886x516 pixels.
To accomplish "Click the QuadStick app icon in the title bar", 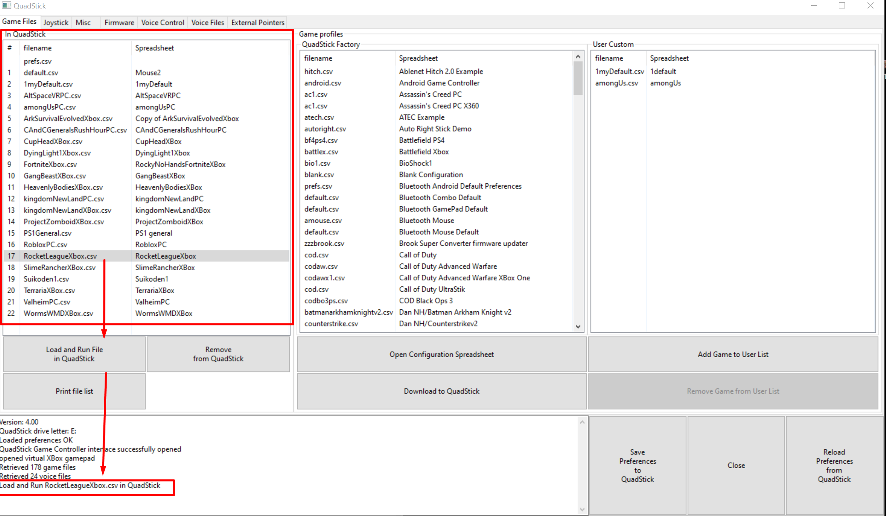I will tap(6, 6).
